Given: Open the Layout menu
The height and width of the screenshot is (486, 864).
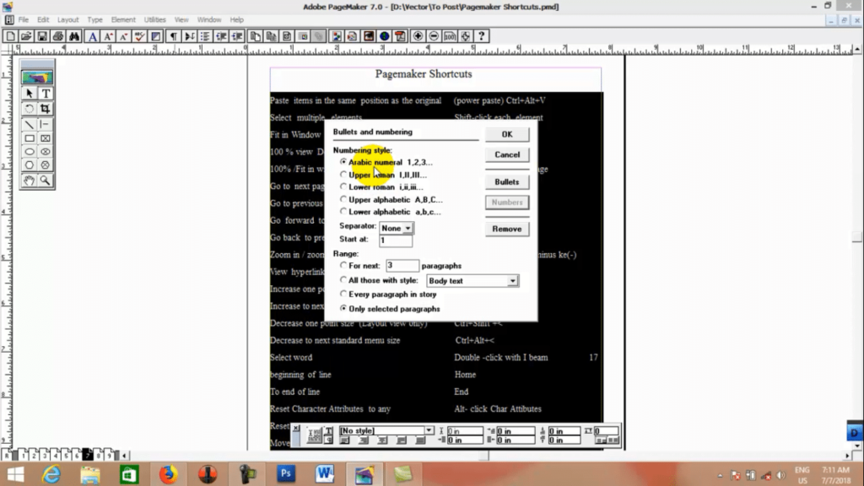Looking at the screenshot, I should (68, 20).
